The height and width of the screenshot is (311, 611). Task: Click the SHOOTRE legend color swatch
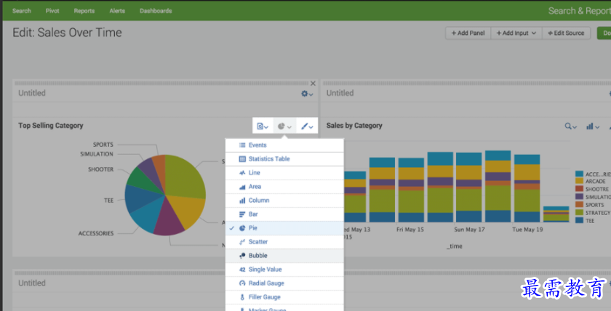[x=579, y=189]
